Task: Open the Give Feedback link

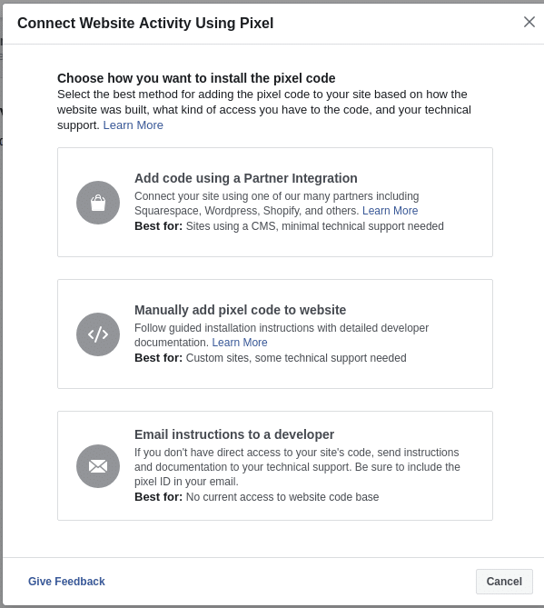Action: point(66,582)
